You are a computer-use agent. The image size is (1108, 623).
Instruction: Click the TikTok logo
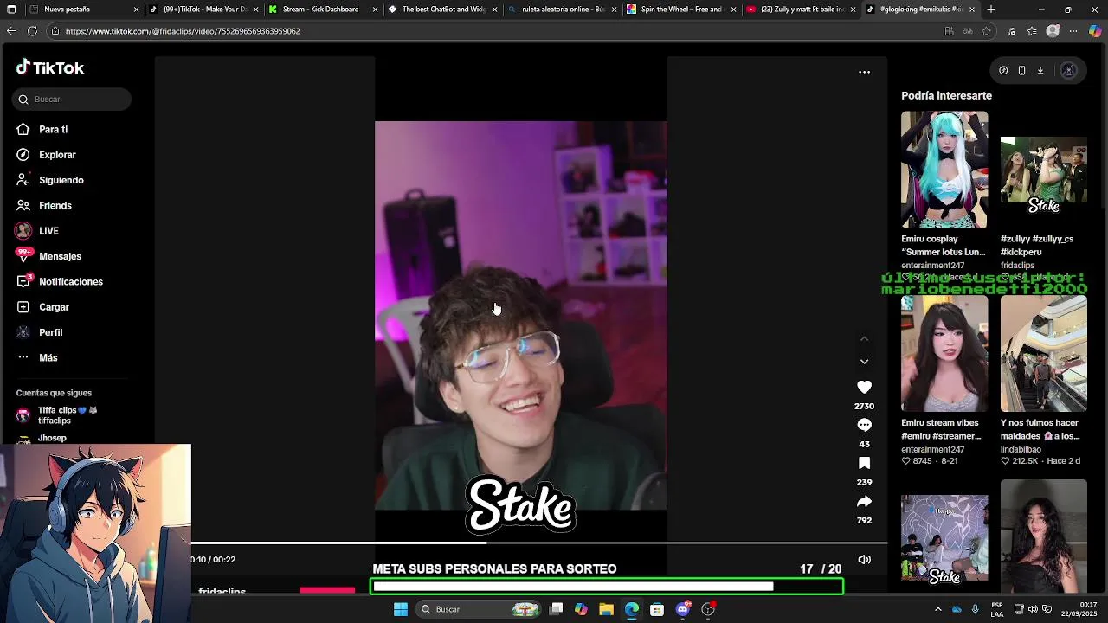50,67
